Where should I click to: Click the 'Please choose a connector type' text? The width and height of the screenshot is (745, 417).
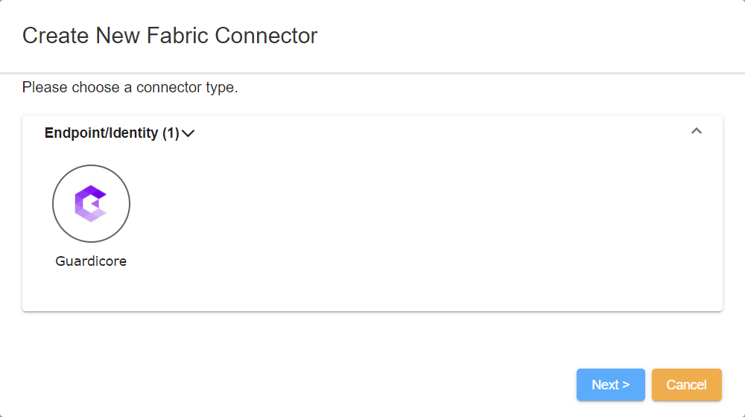130,87
